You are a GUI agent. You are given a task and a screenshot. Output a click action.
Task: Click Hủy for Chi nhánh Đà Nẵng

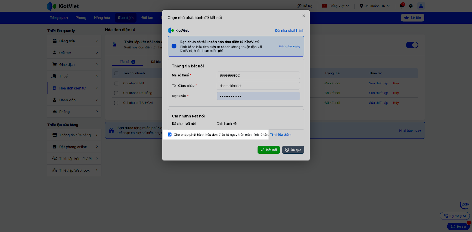click(396, 93)
